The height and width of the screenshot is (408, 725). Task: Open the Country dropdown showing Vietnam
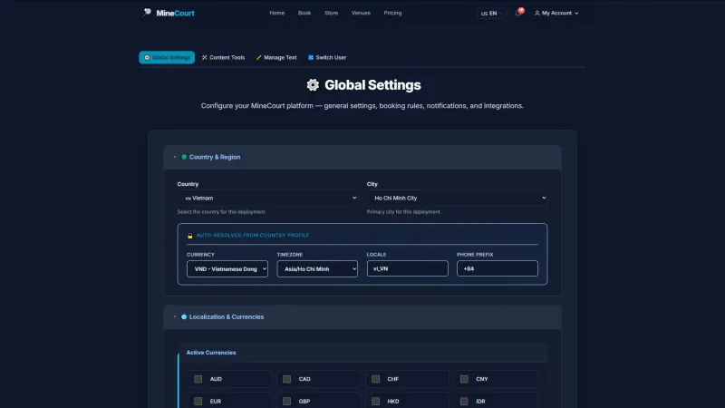click(267, 198)
